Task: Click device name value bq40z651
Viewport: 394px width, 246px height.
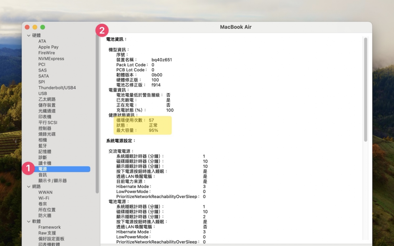Action: click(162, 60)
